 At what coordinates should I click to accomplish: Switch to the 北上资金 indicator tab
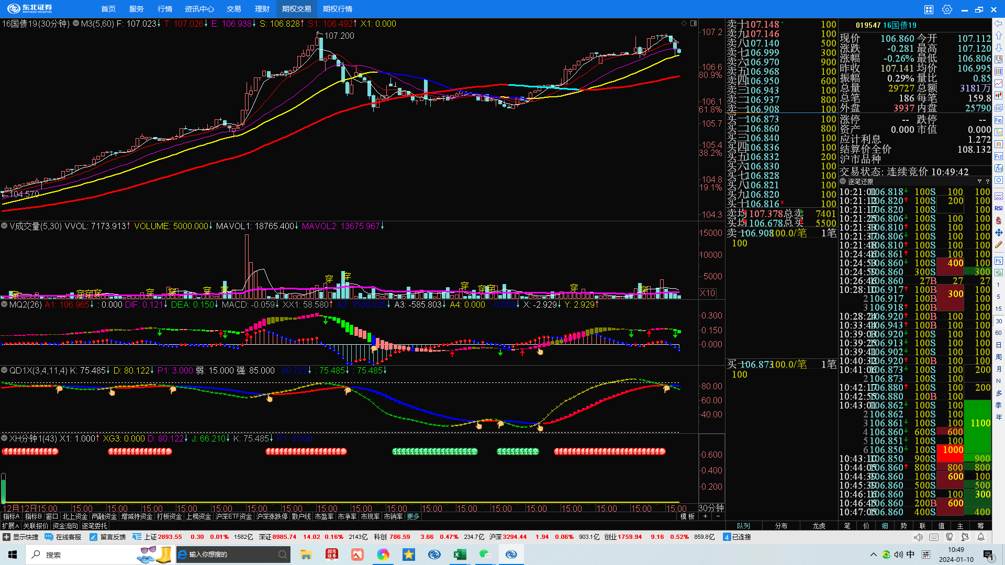pyautogui.click(x=75, y=516)
